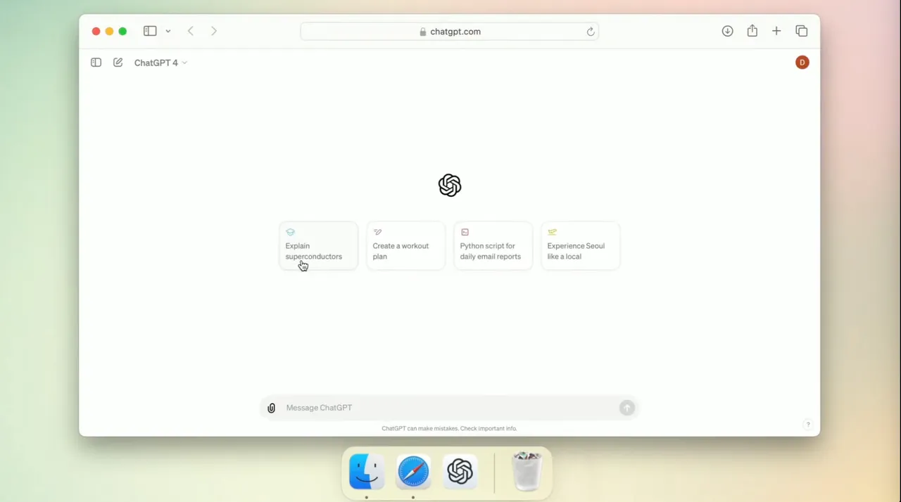Expand Safari sidebar options chevron
Screen dimensions: 901x502
[168, 31]
